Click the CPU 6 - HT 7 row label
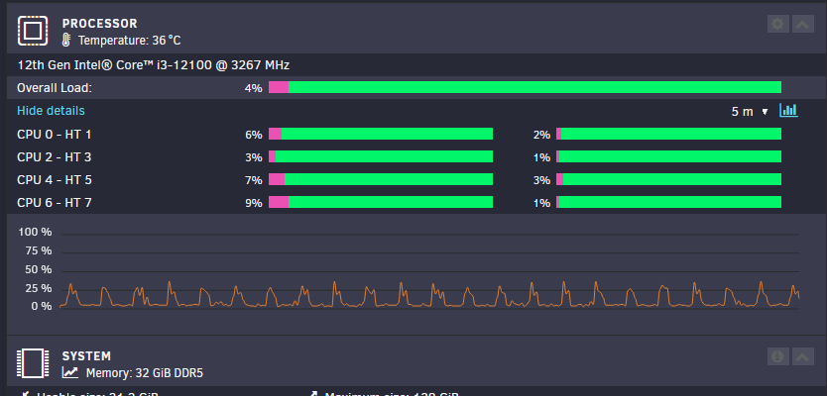Image resolution: width=827 pixels, height=396 pixels. coord(55,203)
